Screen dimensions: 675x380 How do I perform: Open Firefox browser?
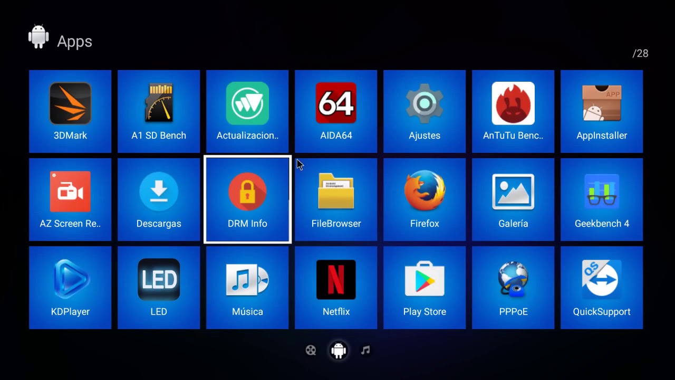pos(425,199)
